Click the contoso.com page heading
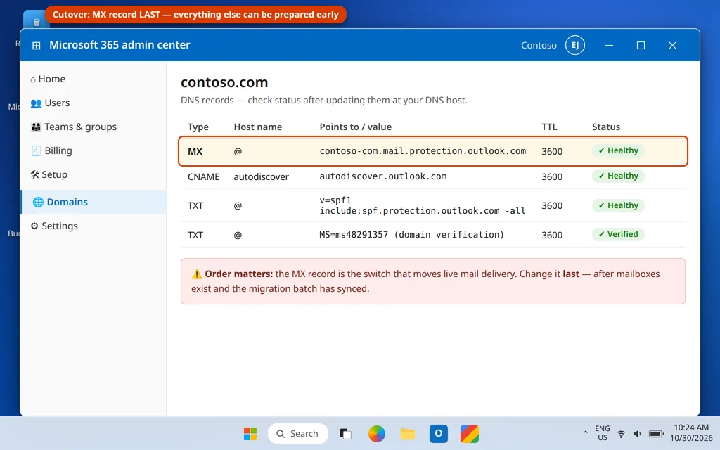The width and height of the screenshot is (720, 450). [224, 82]
